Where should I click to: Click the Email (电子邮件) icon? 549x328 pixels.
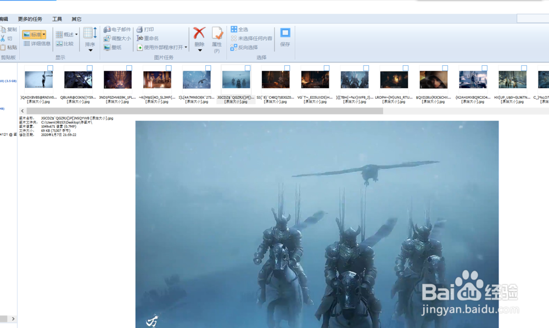point(107,30)
